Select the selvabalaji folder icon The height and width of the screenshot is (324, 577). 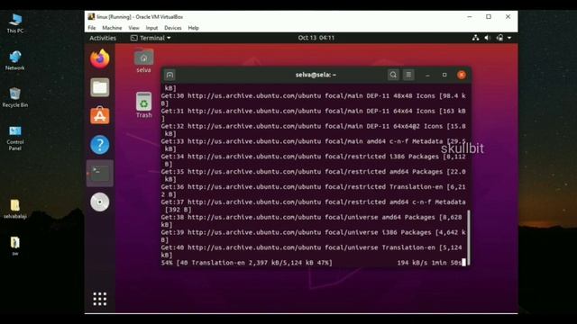tap(15, 210)
